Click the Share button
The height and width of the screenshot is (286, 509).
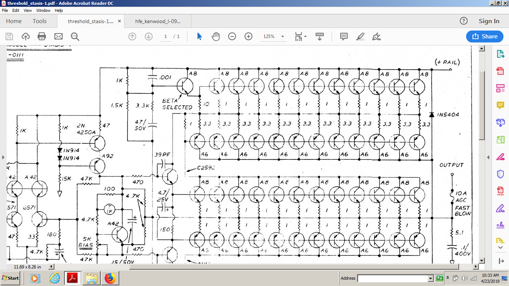click(x=485, y=36)
